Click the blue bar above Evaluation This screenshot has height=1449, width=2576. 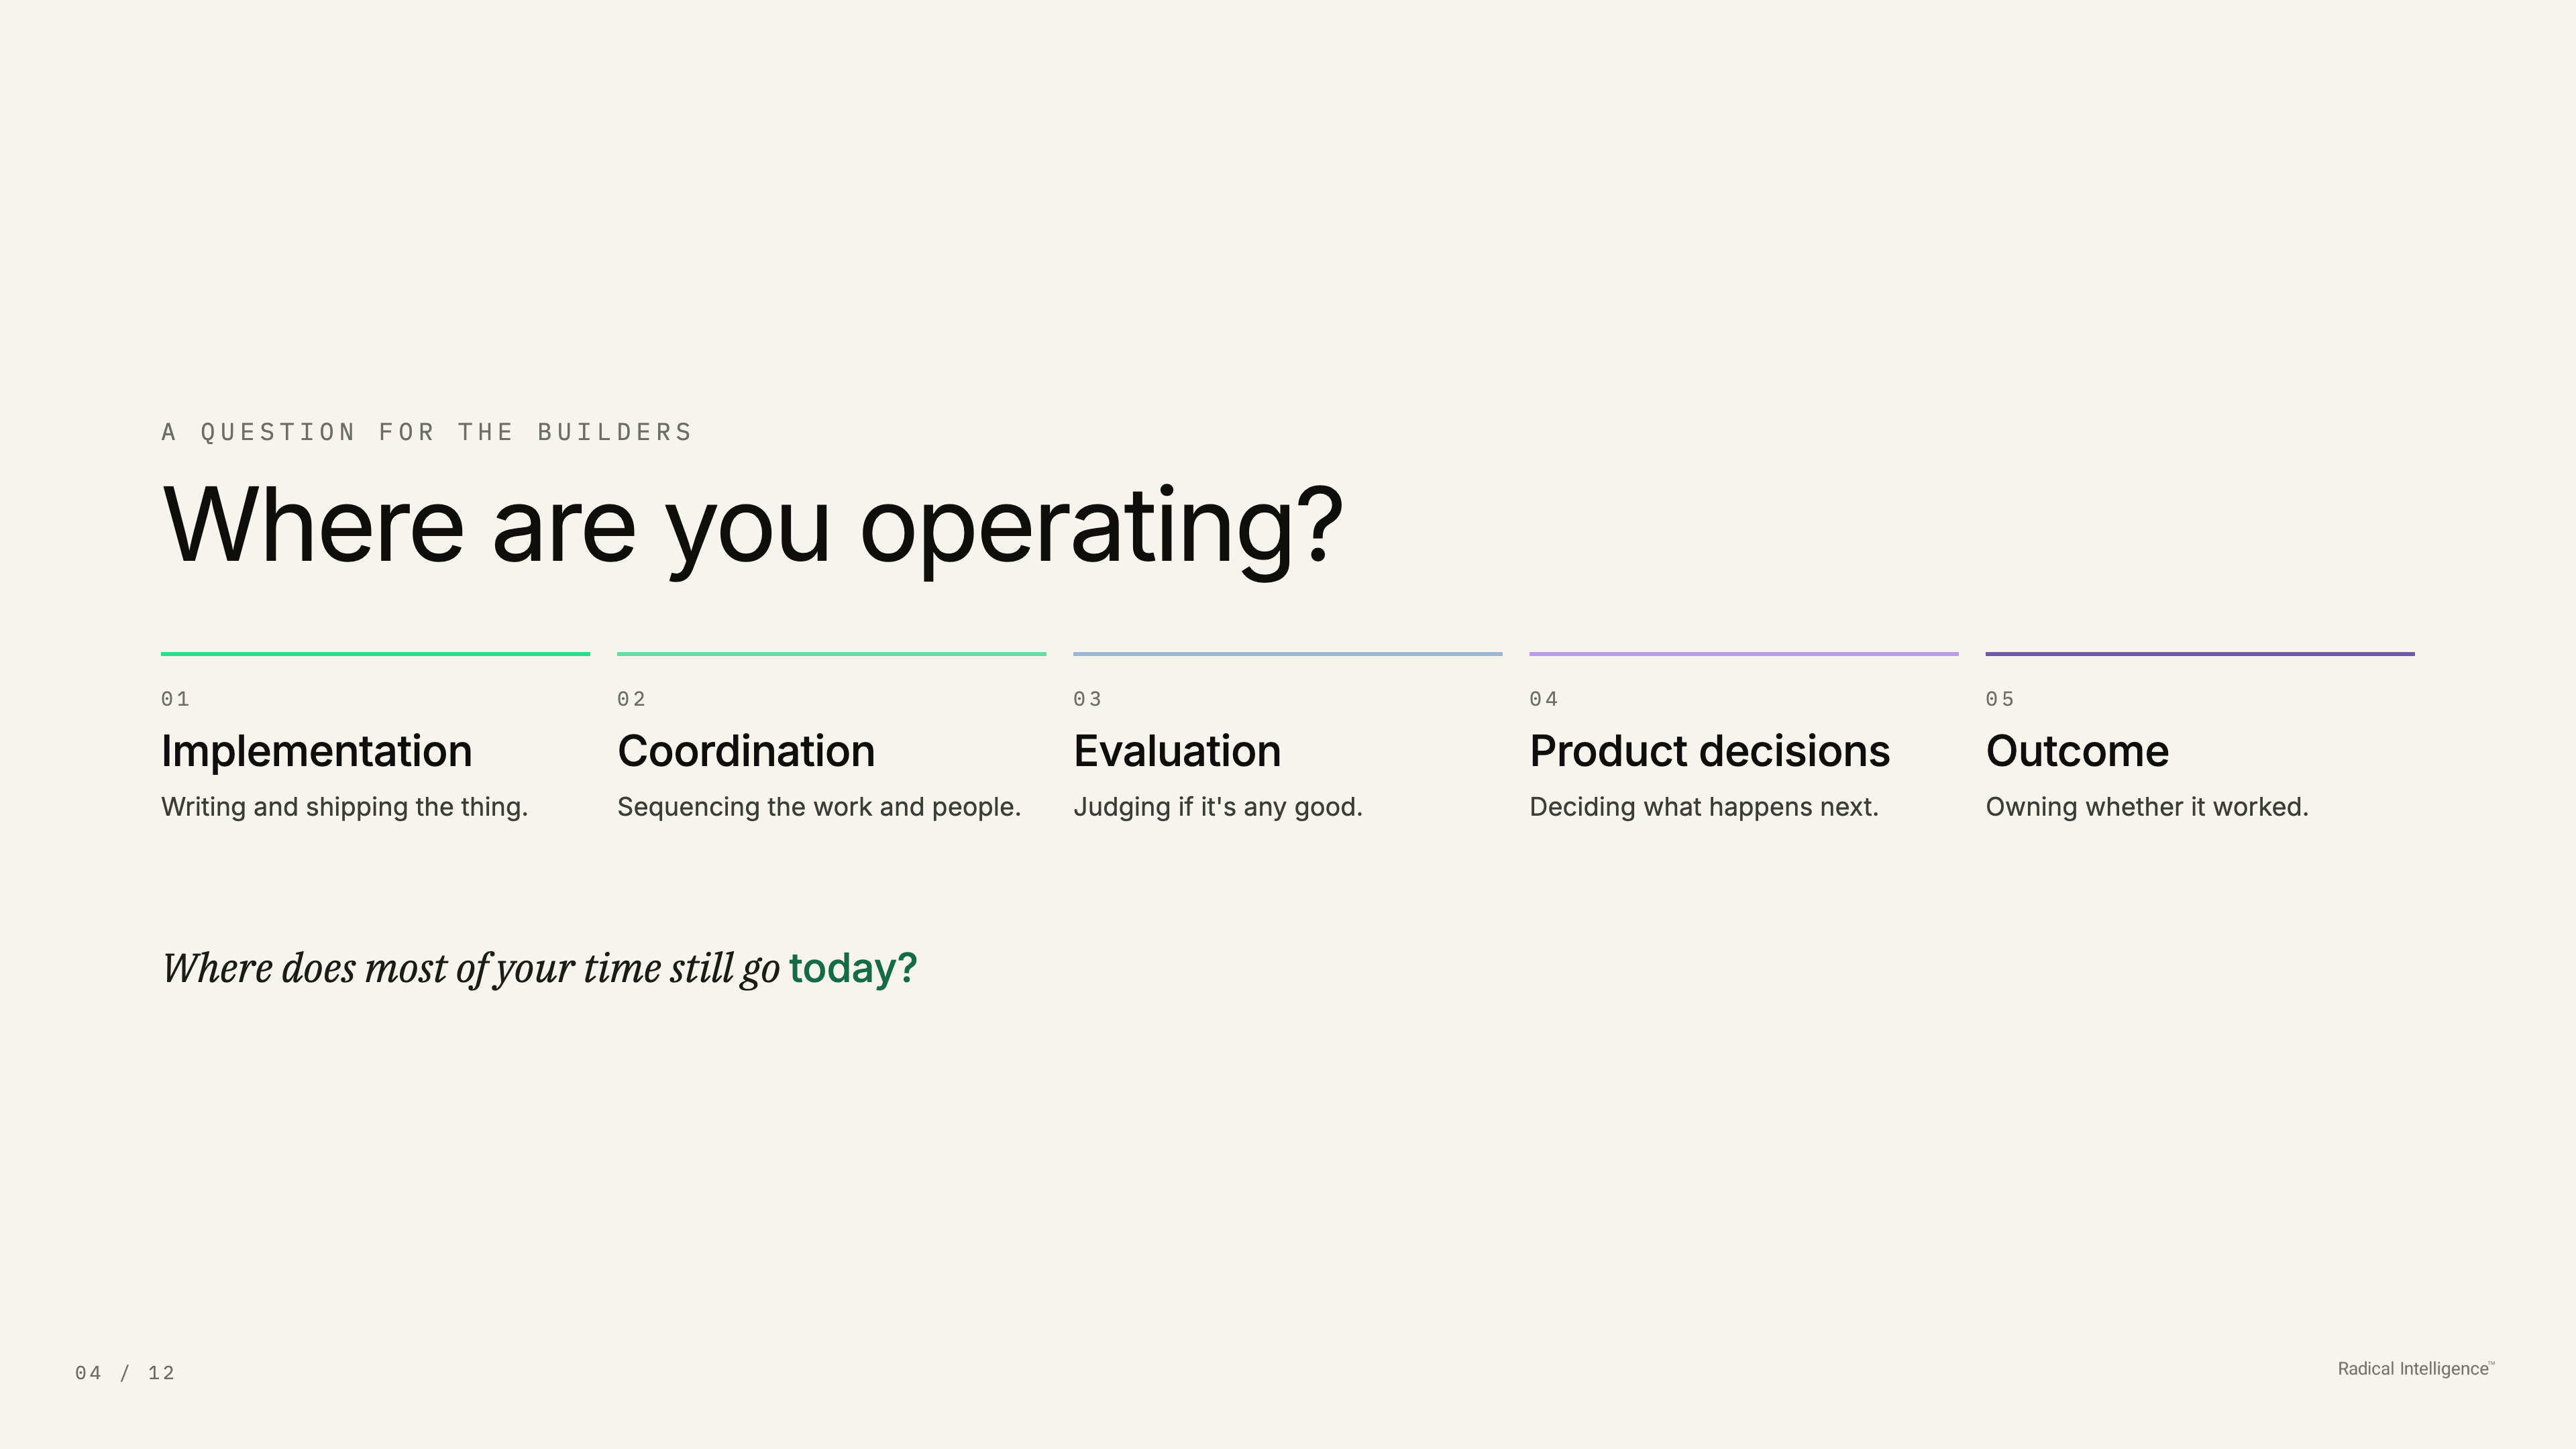[x=1287, y=654]
